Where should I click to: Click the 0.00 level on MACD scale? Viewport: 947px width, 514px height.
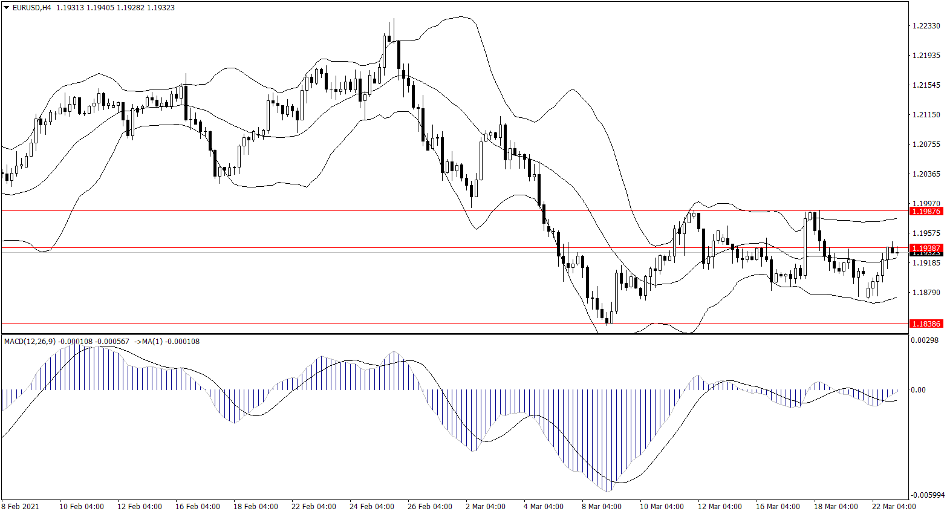pyautogui.click(x=918, y=390)
